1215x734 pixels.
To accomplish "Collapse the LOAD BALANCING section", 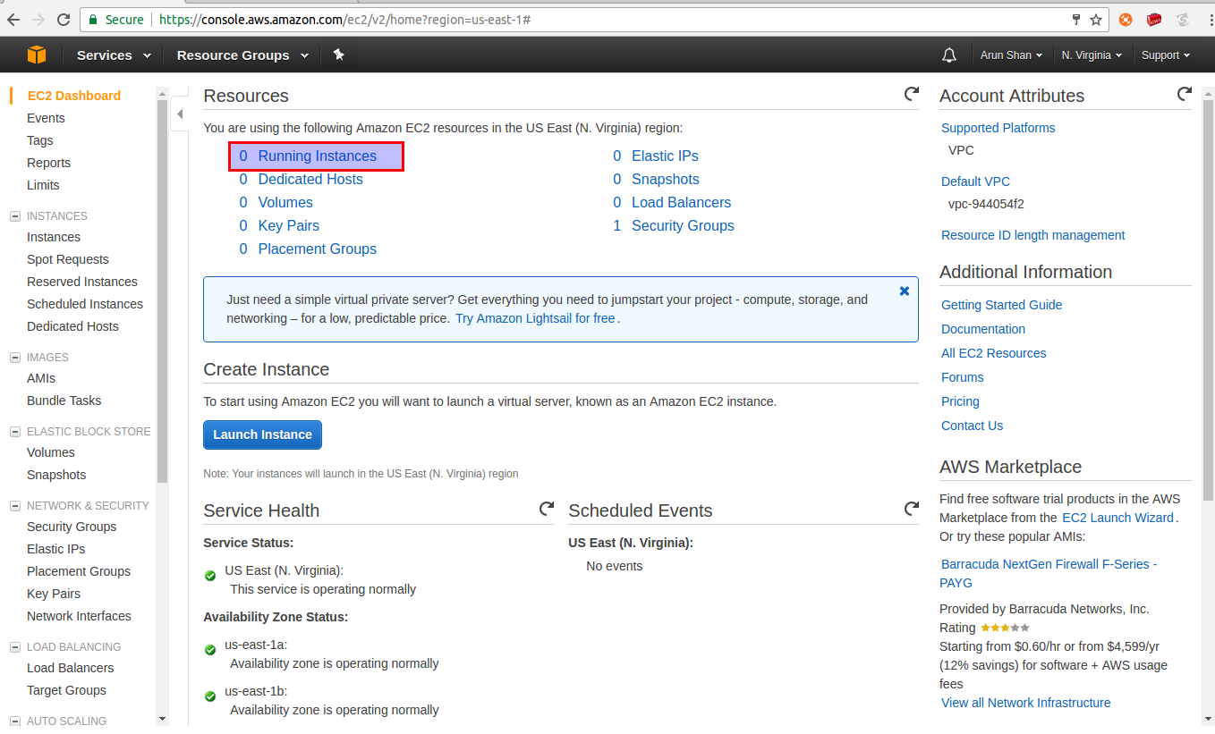I will point(15,647).
